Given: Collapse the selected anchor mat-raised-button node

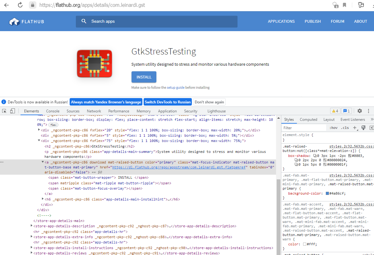Looking at the screenshot, I should coord(43,162).
